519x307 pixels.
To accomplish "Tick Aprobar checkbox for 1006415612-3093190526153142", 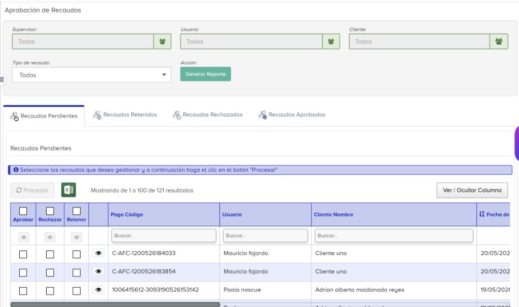I will [x=23, y=291].
